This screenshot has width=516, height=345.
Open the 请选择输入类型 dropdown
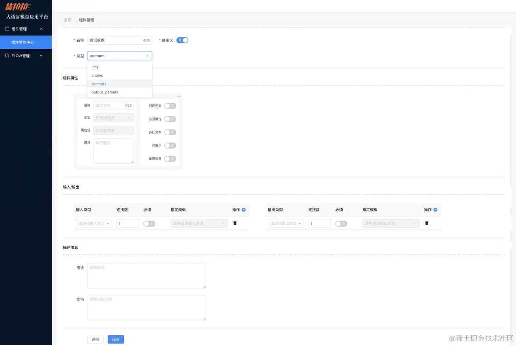click(94, 223)
